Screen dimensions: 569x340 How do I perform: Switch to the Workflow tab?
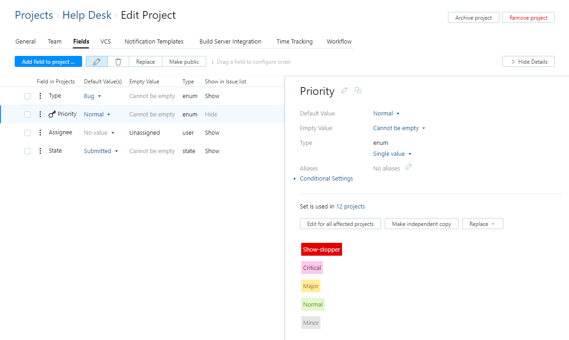(x=339, y=42)
